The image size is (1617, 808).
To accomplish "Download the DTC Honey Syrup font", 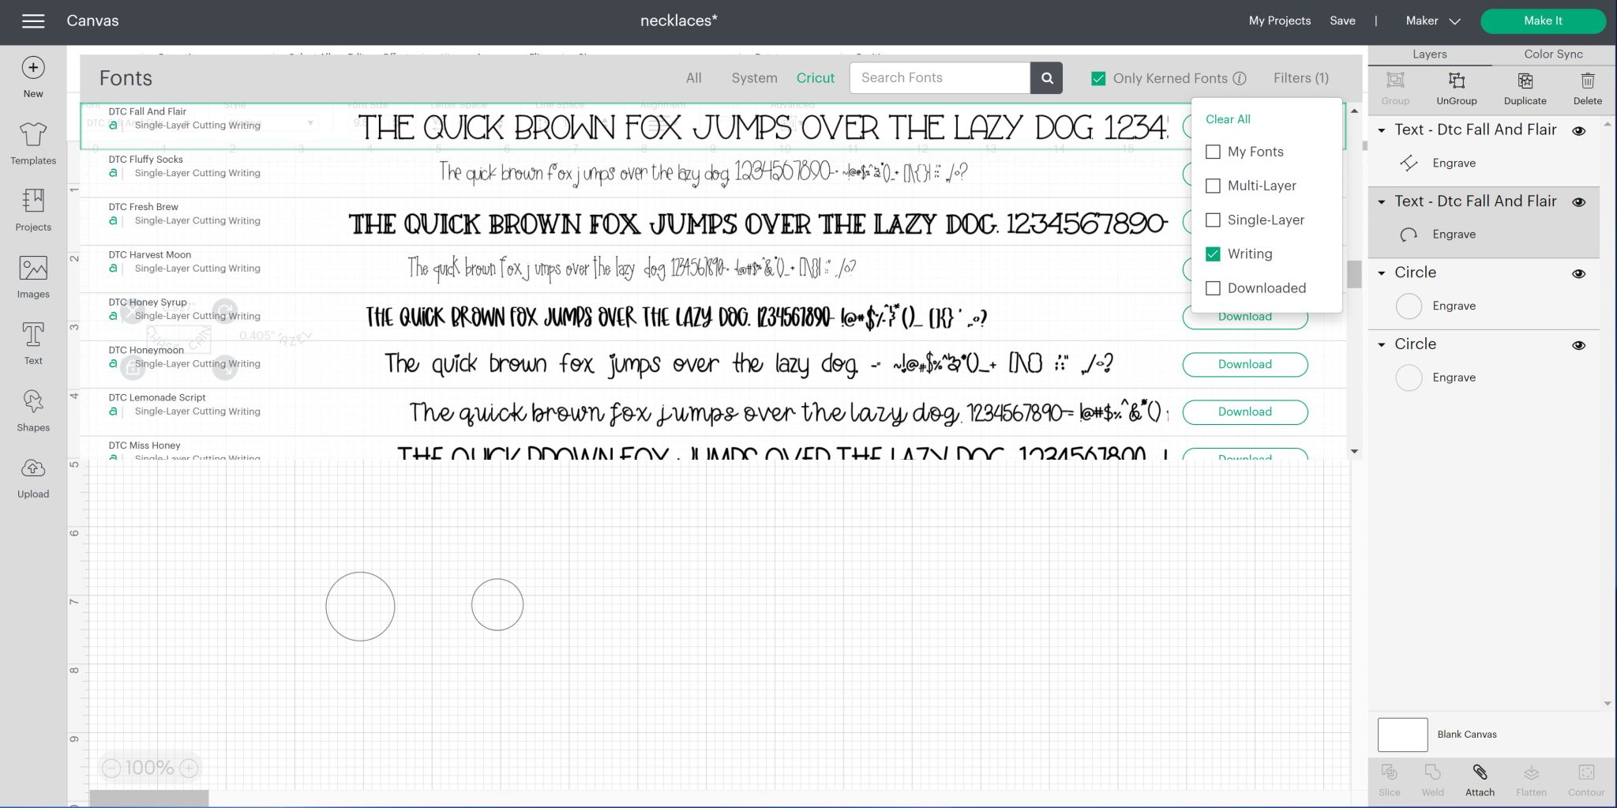I will [1245, 318].
